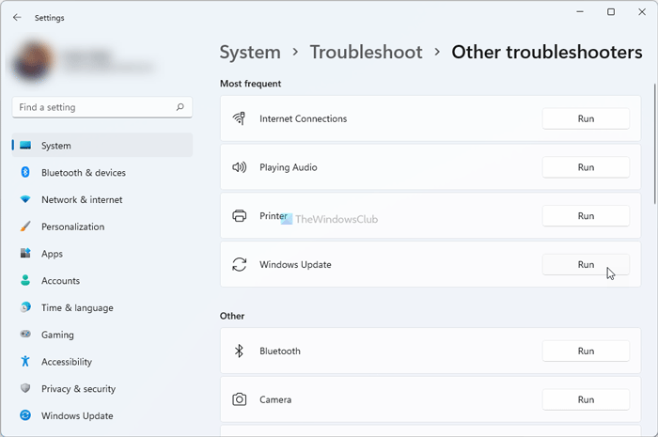Run the Playing Audio troubleshooter

click(x=586, y=167)
